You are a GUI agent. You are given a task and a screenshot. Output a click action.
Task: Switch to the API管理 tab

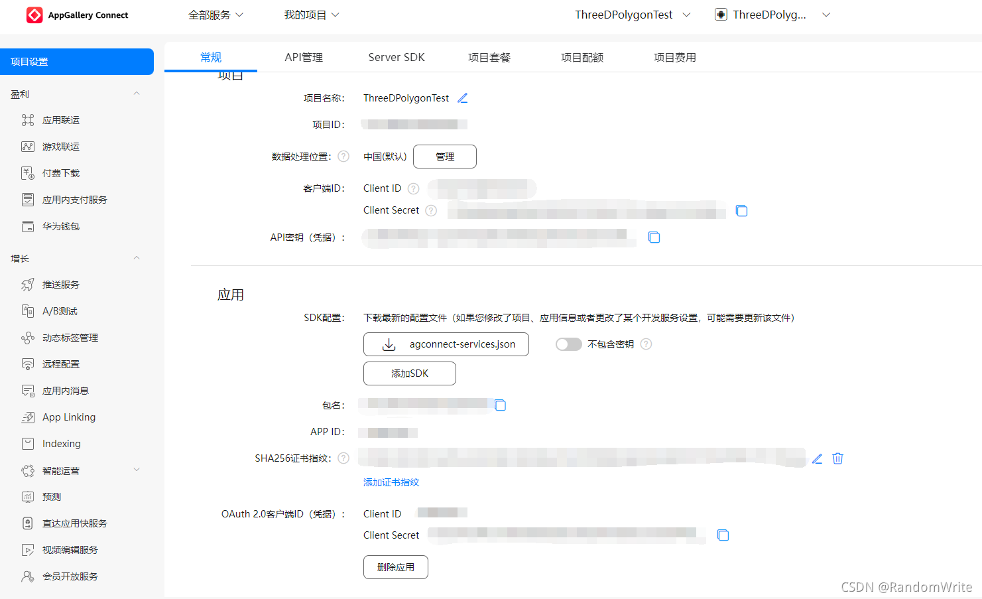point(304,58)
